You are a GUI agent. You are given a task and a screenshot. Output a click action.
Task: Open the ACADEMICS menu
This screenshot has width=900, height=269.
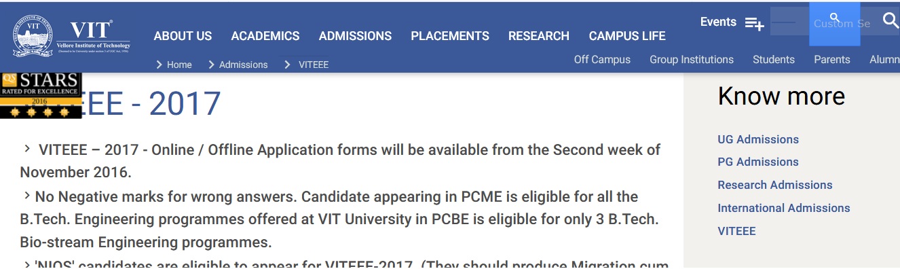click(x=265, y=36)
